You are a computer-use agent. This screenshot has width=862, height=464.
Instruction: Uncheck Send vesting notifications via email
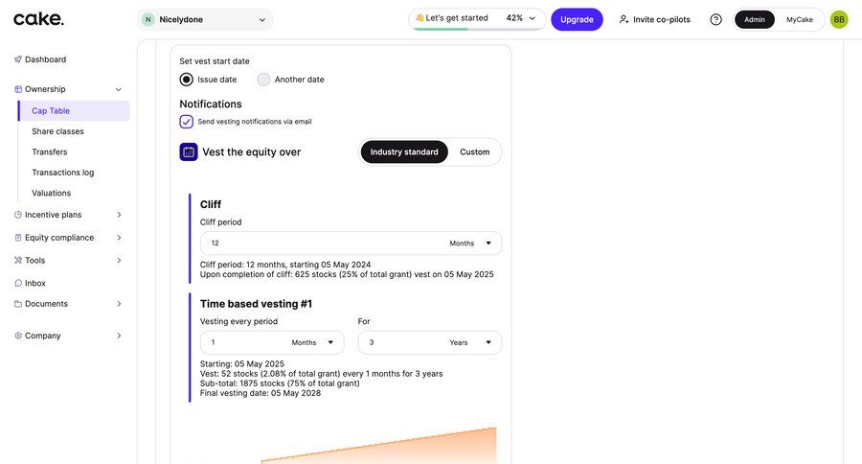click(x=187, y=122)
